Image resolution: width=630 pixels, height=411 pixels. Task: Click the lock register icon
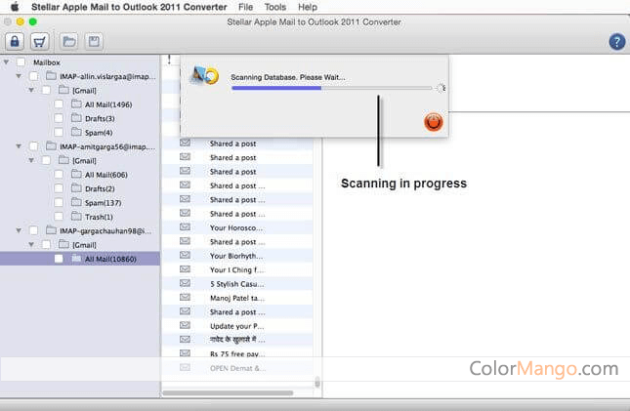click(15, 41)
